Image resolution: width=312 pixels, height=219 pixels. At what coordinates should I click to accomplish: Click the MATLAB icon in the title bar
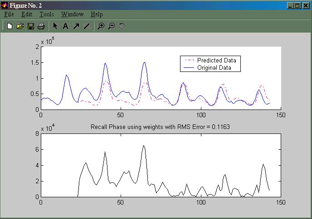pos(5,5)
